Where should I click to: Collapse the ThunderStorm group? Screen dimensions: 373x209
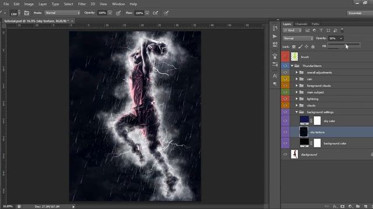click(292, 66)
